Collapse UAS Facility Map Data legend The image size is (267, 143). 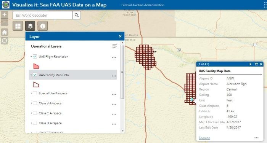coord(31,75)
